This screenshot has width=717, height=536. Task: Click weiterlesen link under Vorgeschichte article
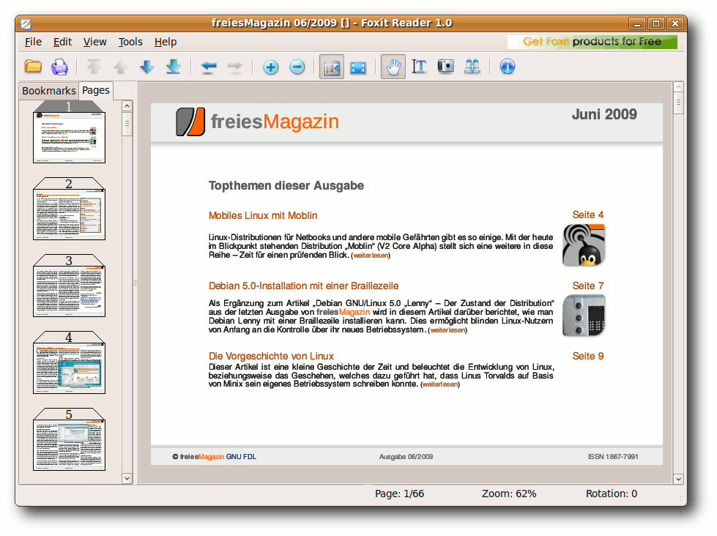point(440,384)
